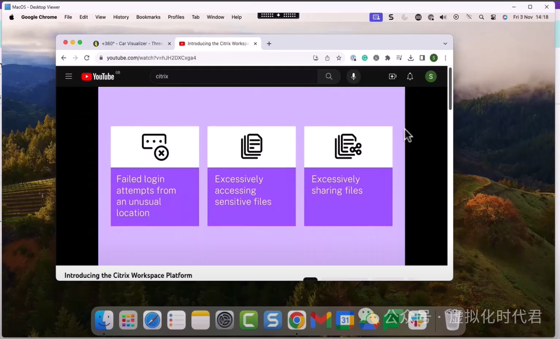Launch Snagit from the Dock

(x=273, y=320)
